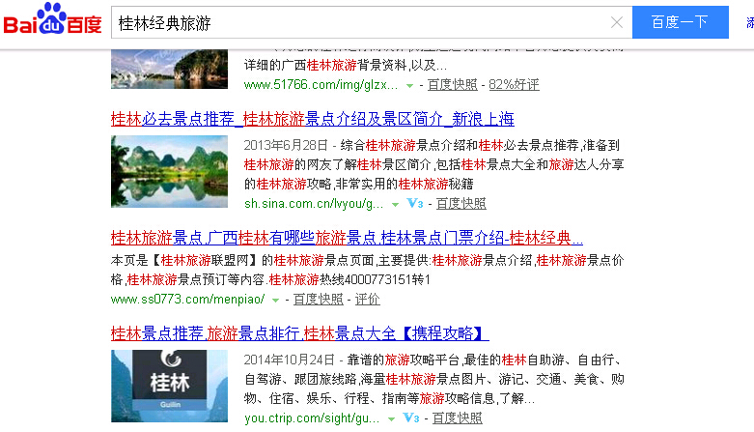Click the 百度一下 search button
The width and height of the screenshot is (754, 432).
[680, 22]
